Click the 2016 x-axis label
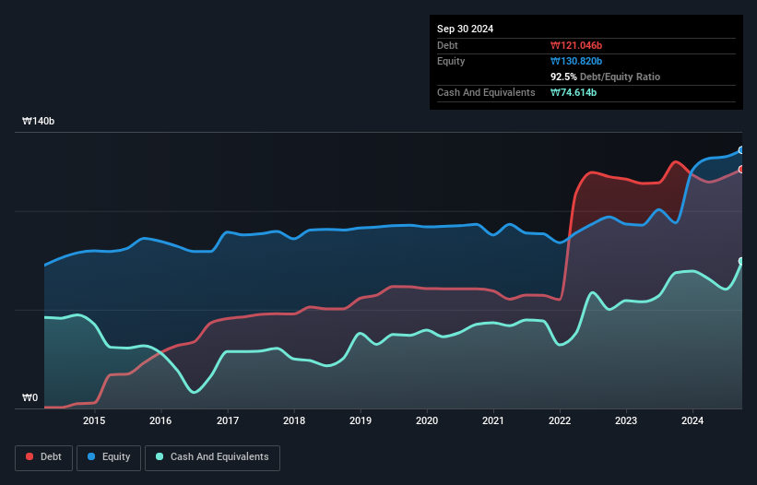 click(x=160, y=420)
